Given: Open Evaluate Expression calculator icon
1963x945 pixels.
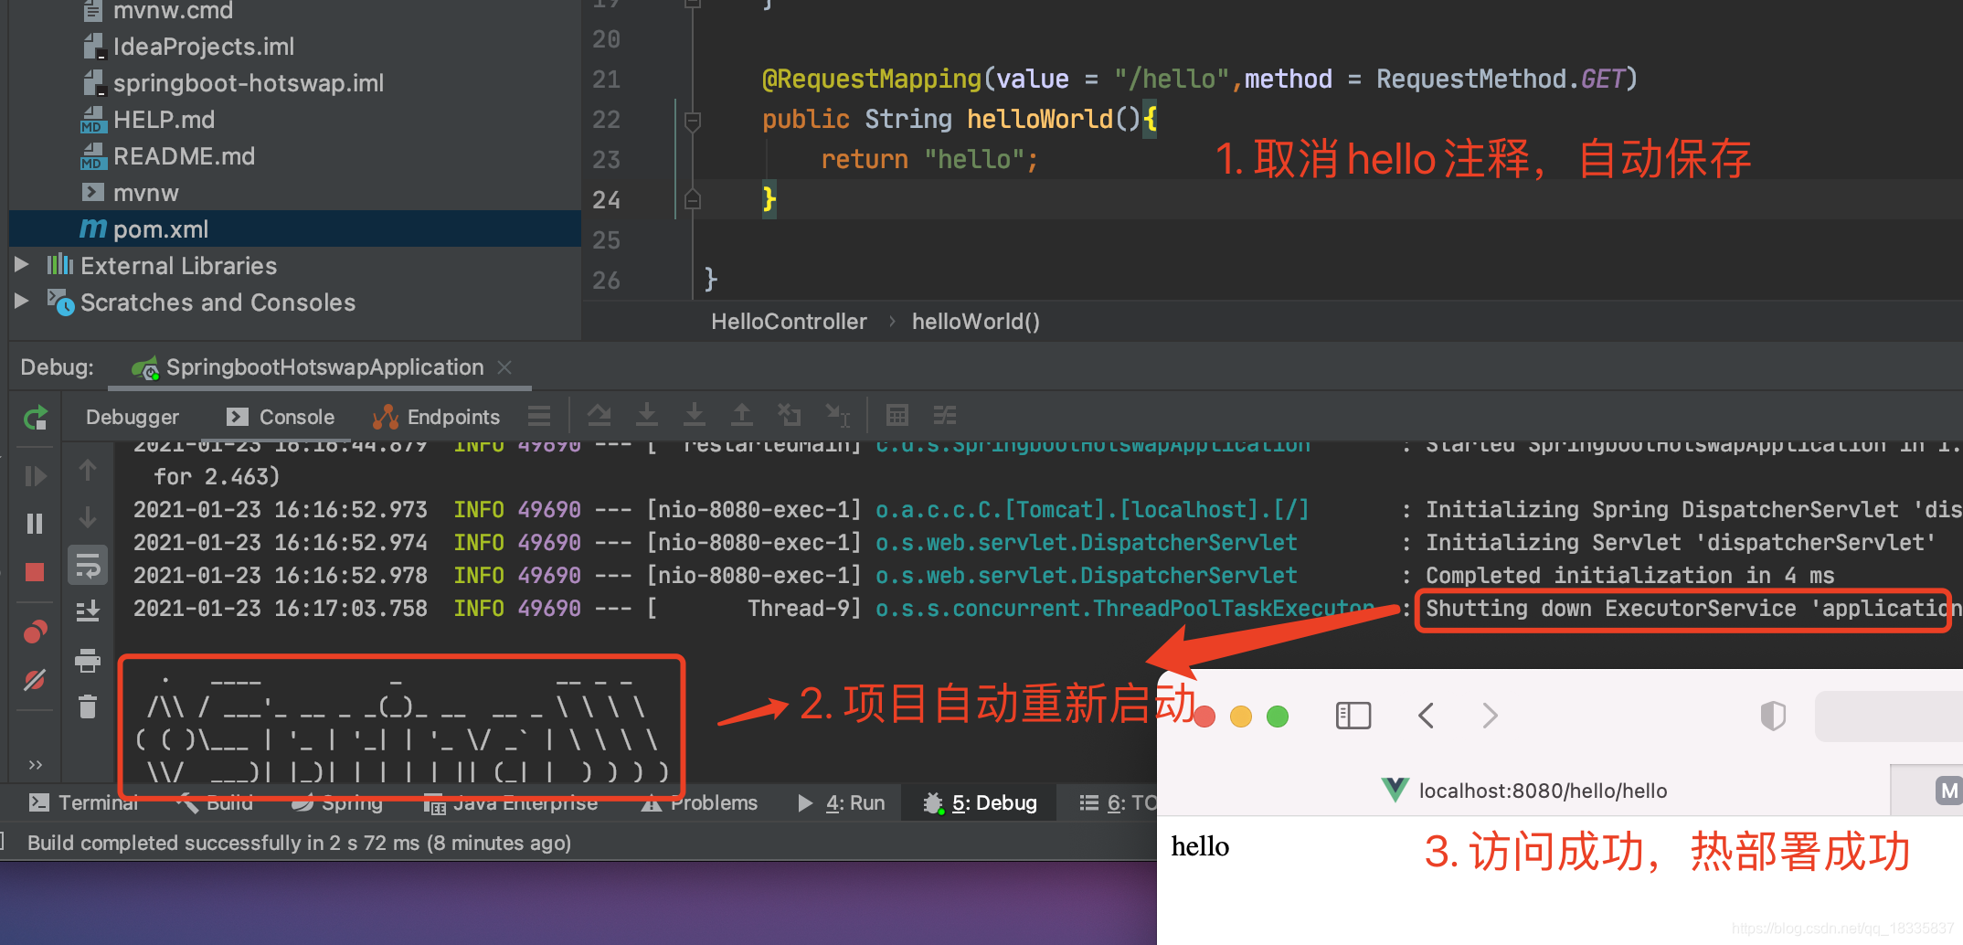Looking at the screenshot, I should pos(897,416).
